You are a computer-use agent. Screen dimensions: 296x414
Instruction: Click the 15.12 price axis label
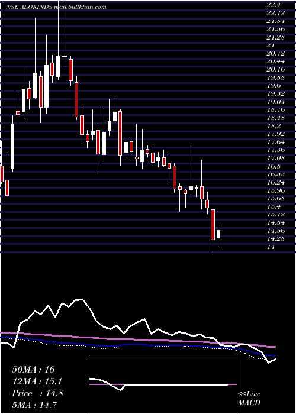[x=275, y=215]
